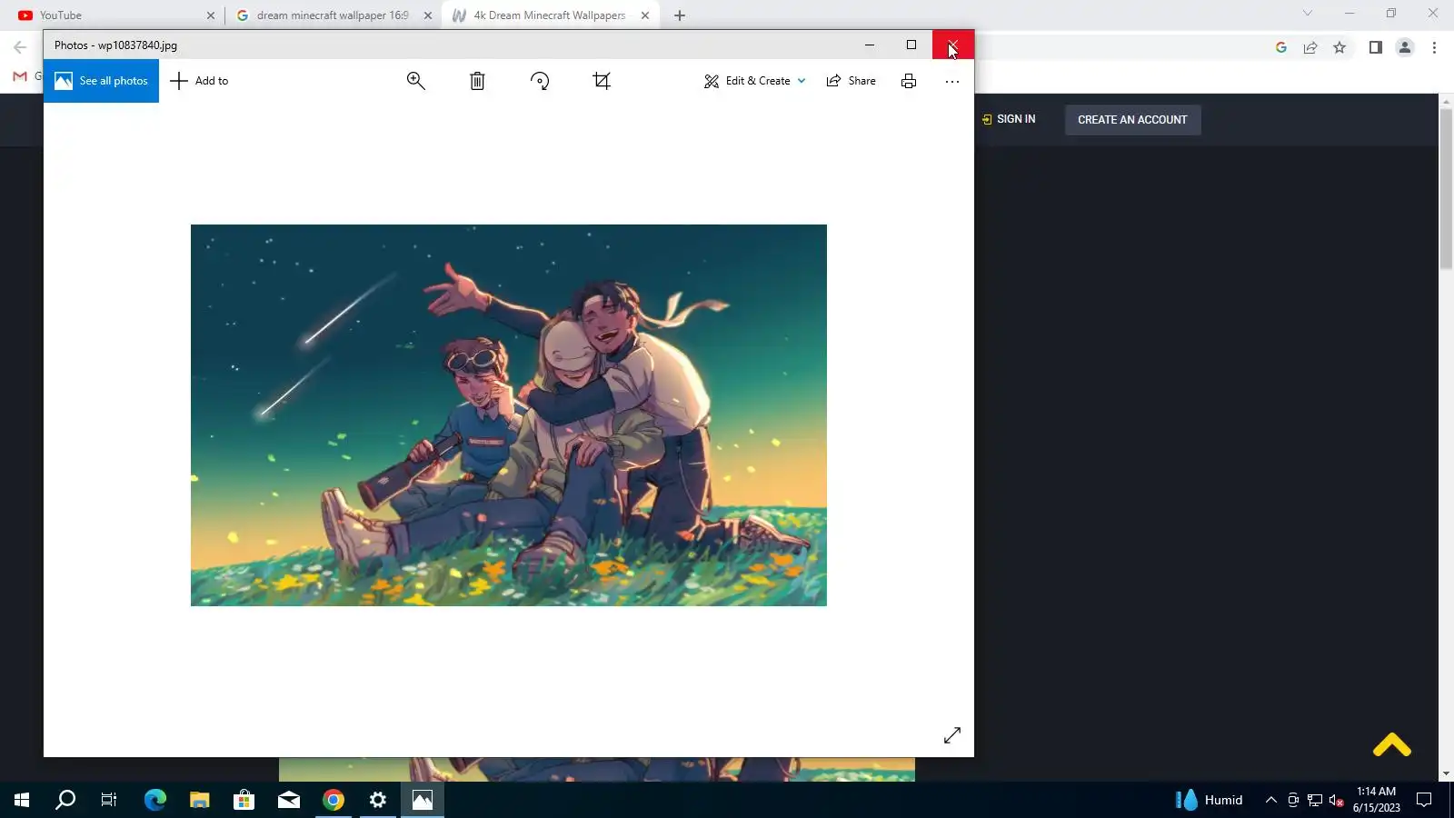Switch to the YouTube browser tab
The image size is (1454, 818).
[115, 15]
